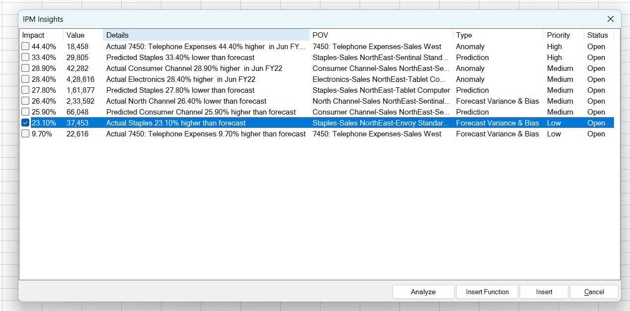The height and width of the screenshot is (311, 630).
Task: Check the 26.40% impact row checkbox
Action: 25,101
